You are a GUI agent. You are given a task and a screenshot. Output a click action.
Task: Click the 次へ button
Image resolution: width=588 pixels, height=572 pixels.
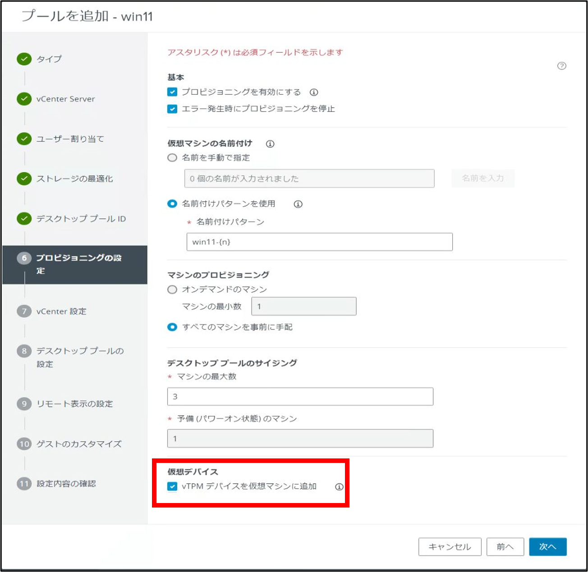click(x=548, y=547)
